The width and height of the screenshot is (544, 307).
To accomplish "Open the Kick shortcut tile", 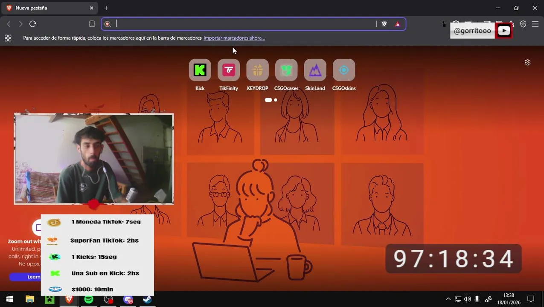I will click(200, 70).
